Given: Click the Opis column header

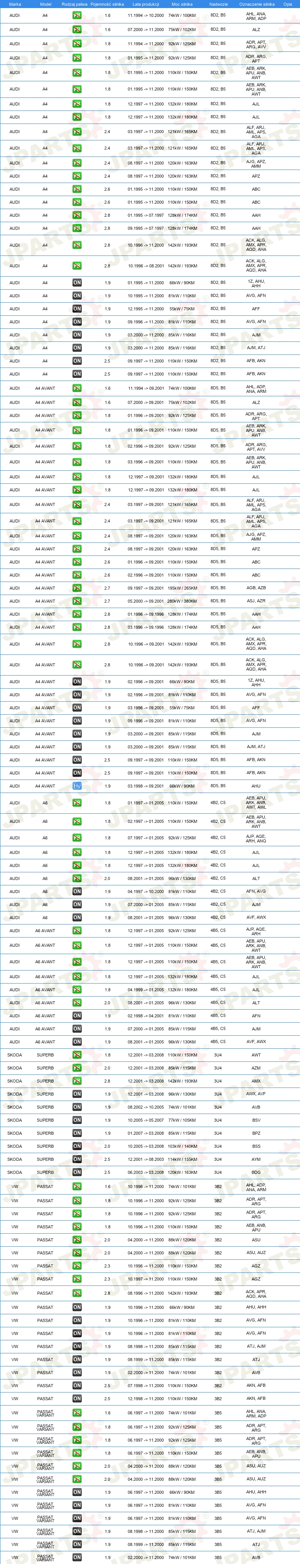Looking at the screenshot, I should [288, 3].
